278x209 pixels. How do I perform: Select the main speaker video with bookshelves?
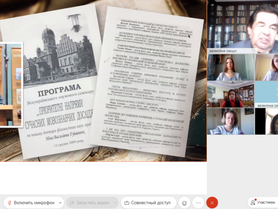coord(243,24)
